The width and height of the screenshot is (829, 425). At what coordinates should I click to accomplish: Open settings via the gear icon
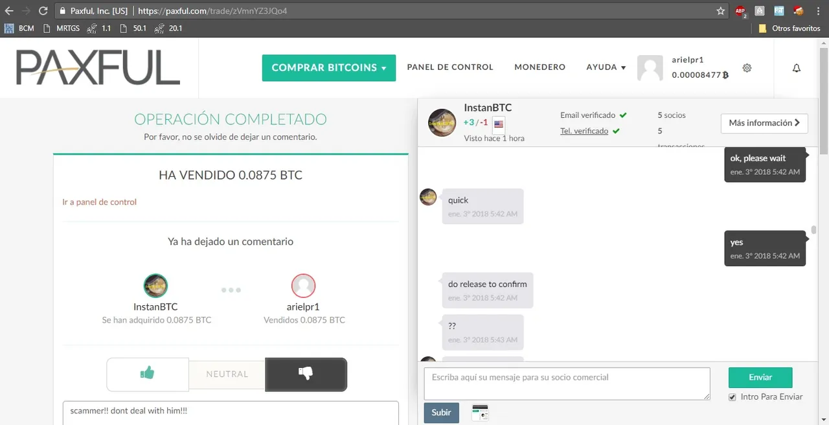point(747,68)
